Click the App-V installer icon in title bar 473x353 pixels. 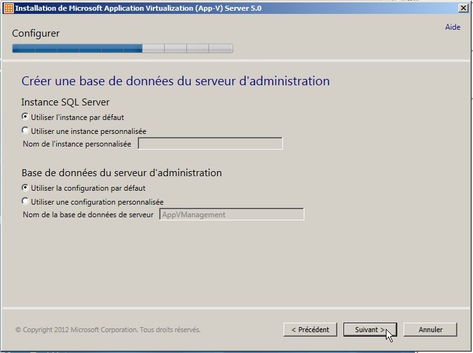pyautogui.click(x=8, y=8)
